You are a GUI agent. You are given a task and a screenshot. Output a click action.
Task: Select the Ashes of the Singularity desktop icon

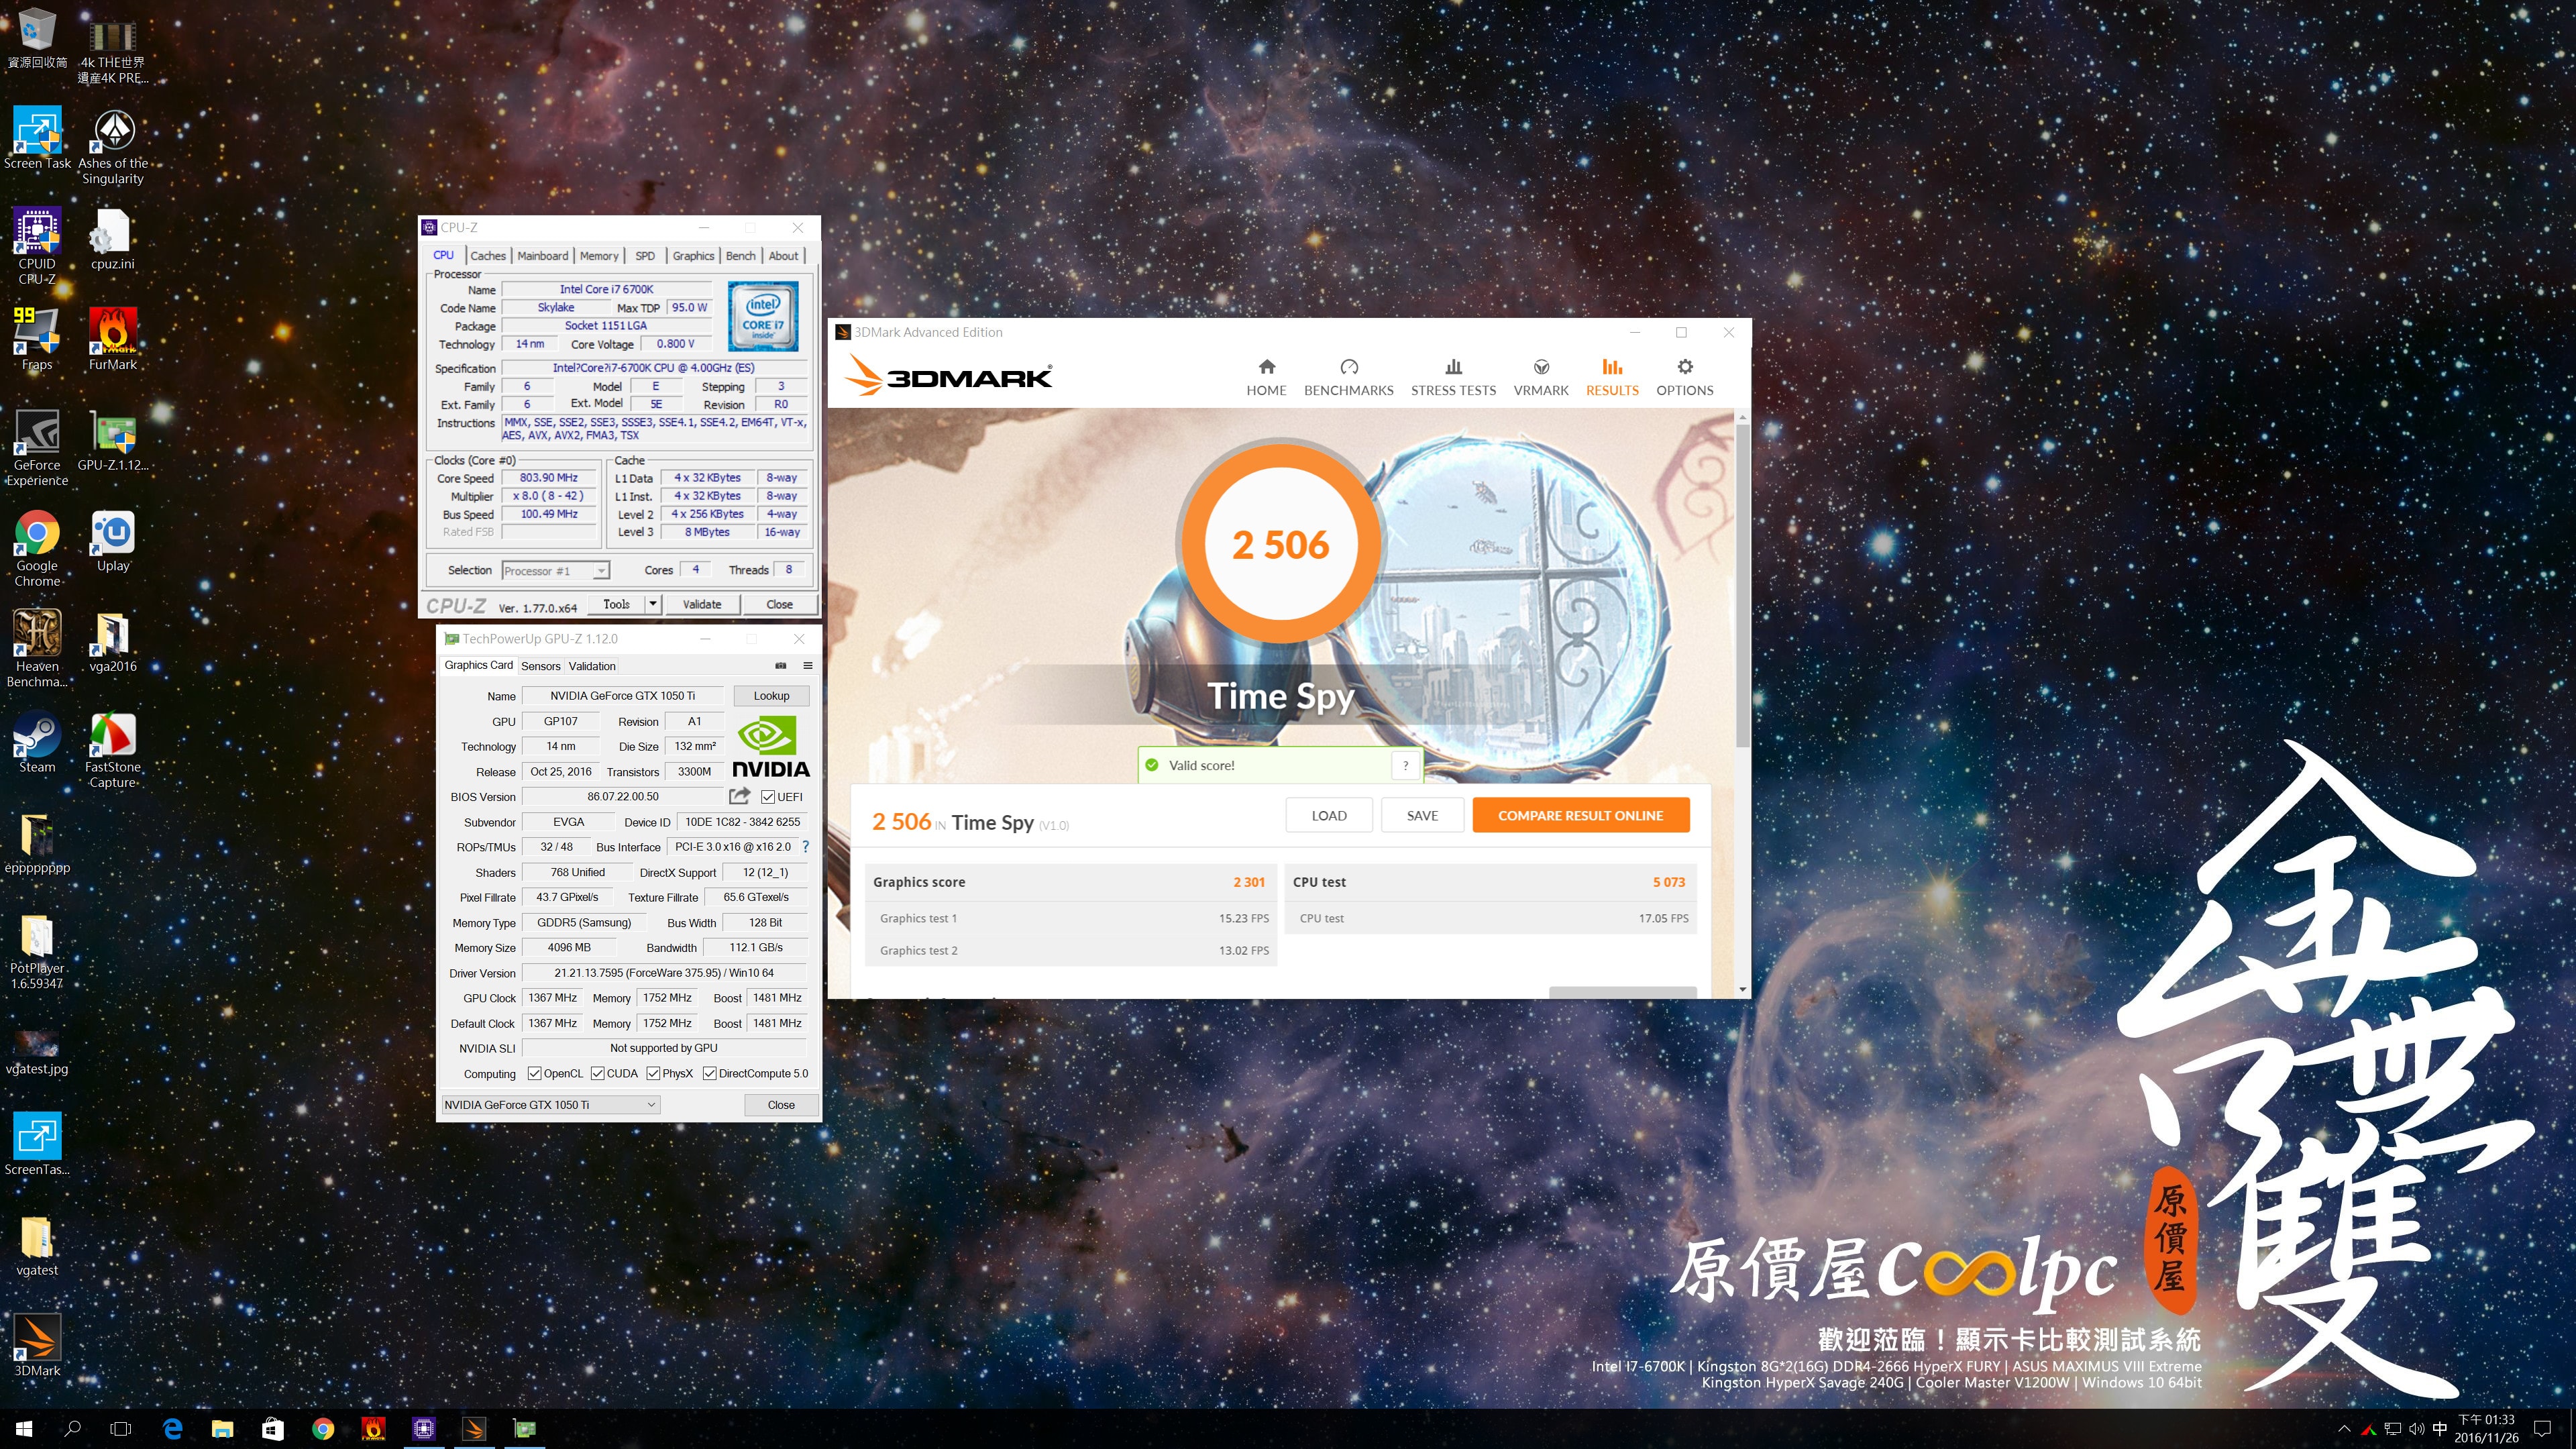113,147
